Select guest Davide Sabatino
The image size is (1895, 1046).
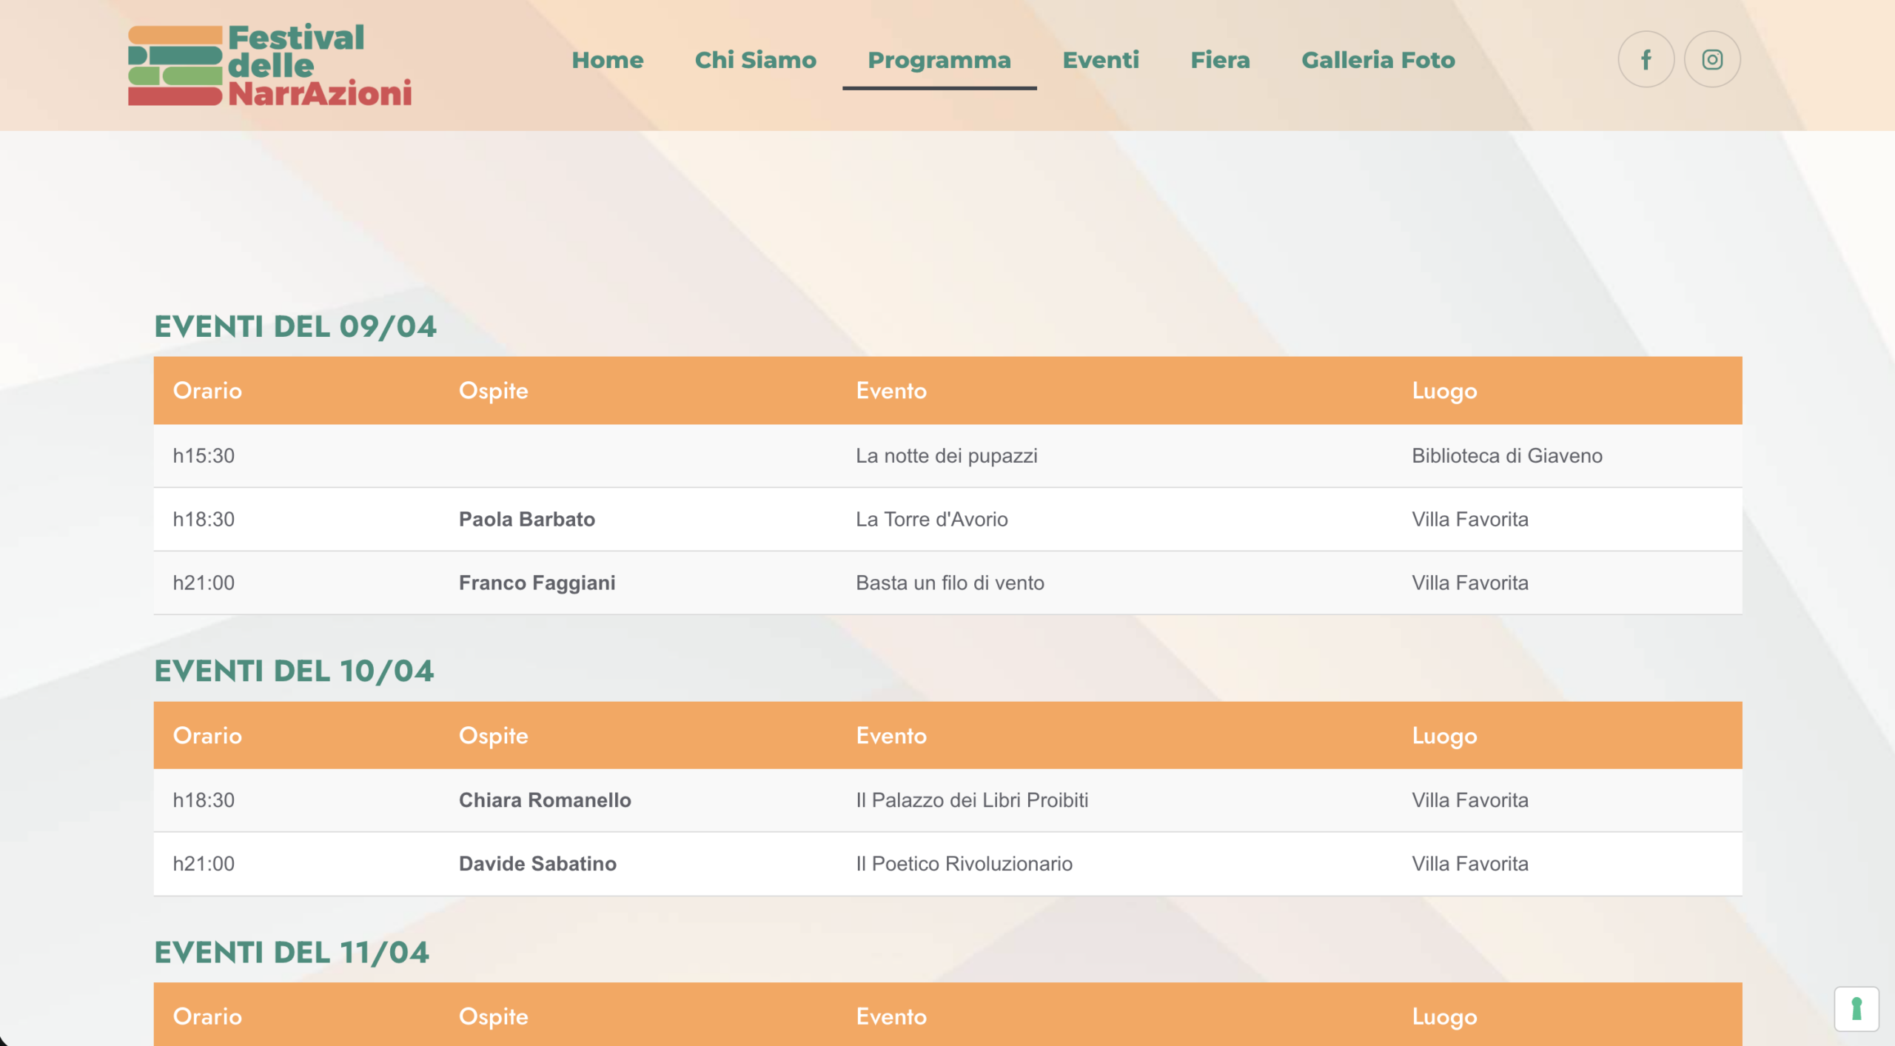pos(537,863)
